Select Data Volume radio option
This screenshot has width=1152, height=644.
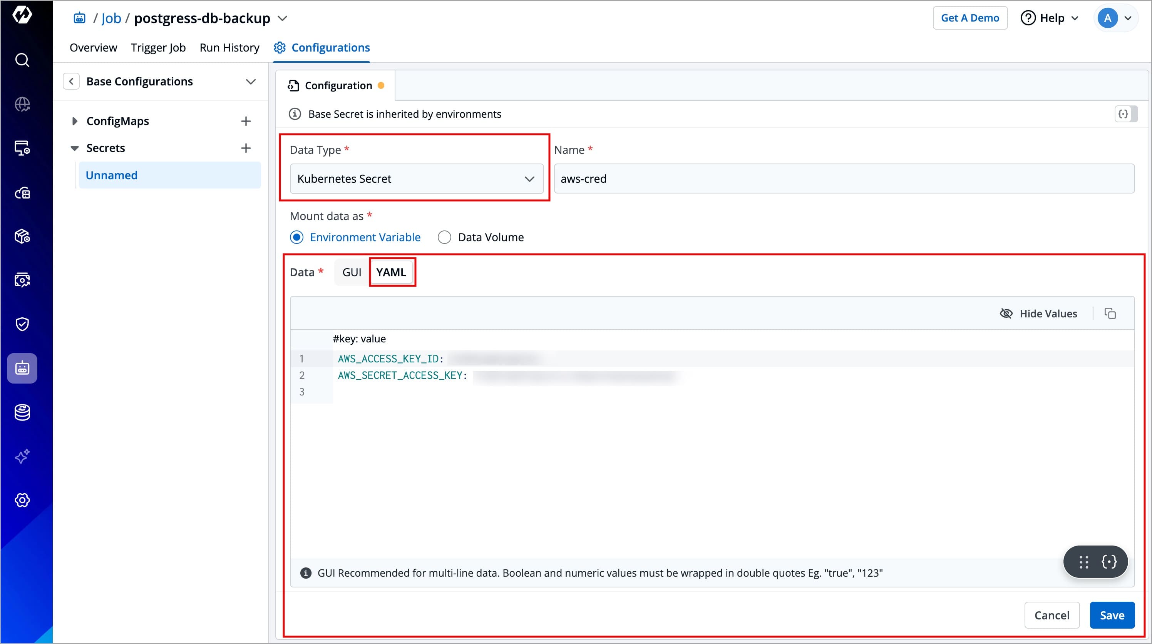pyautogui.click(x=444, y=237)
